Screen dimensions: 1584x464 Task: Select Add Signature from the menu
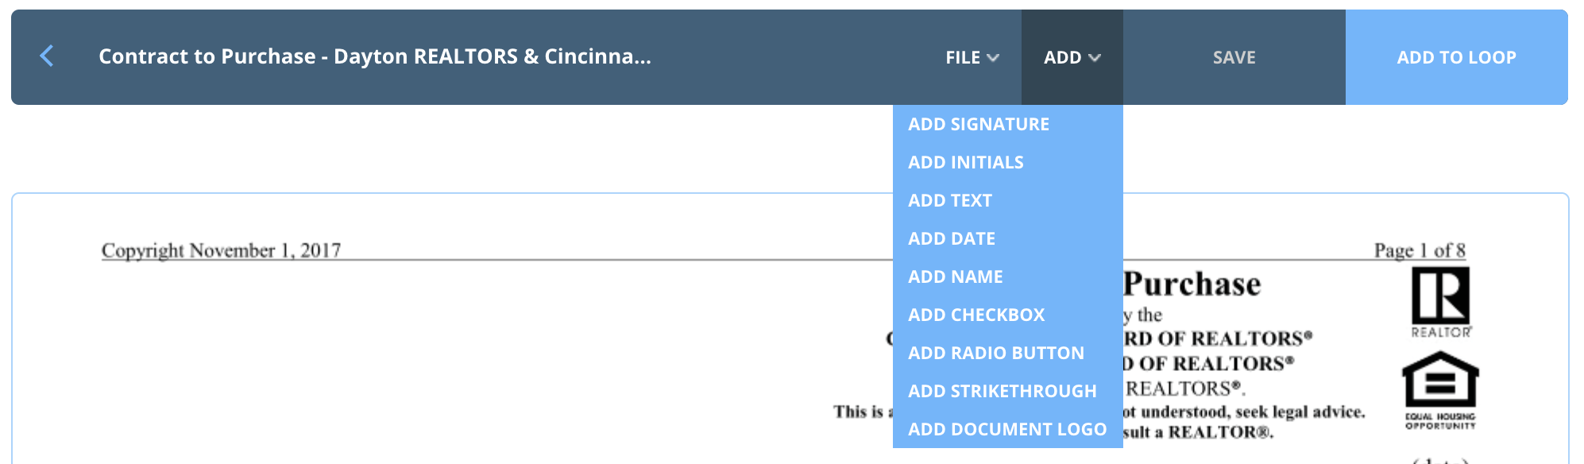[979, 123]
